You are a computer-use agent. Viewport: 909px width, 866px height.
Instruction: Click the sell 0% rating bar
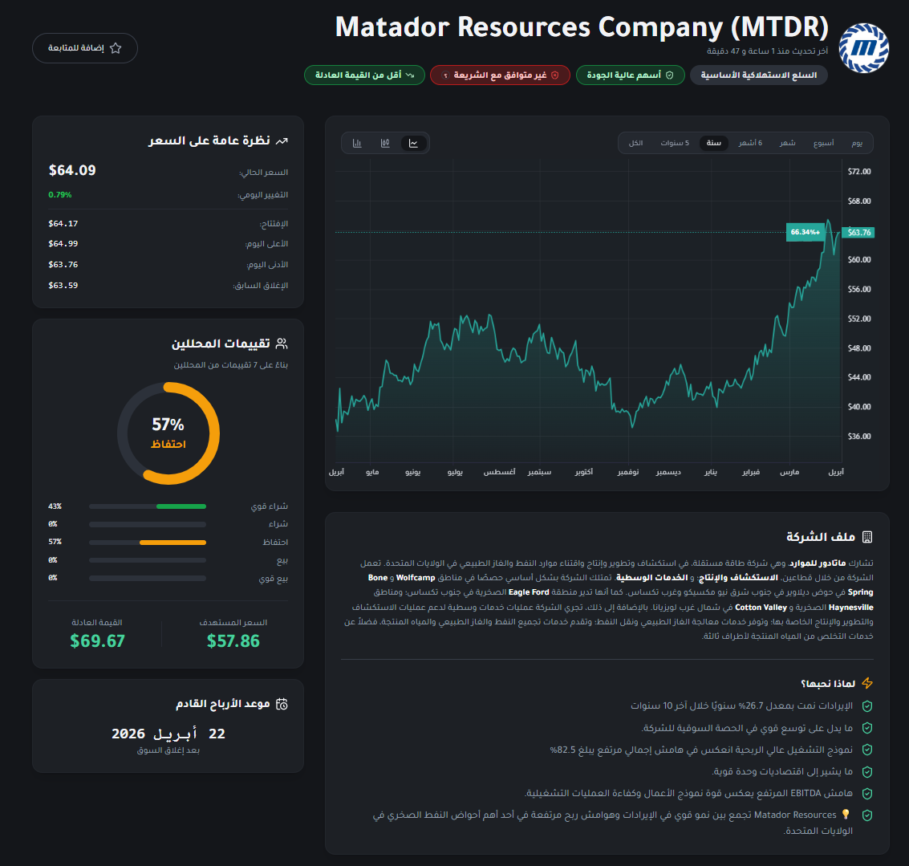pos(148,560)
